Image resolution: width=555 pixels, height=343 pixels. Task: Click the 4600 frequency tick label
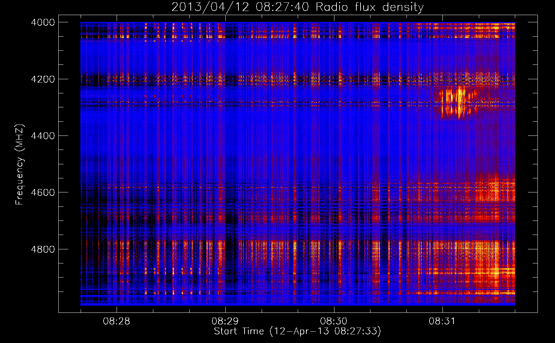tap(43, 192)
